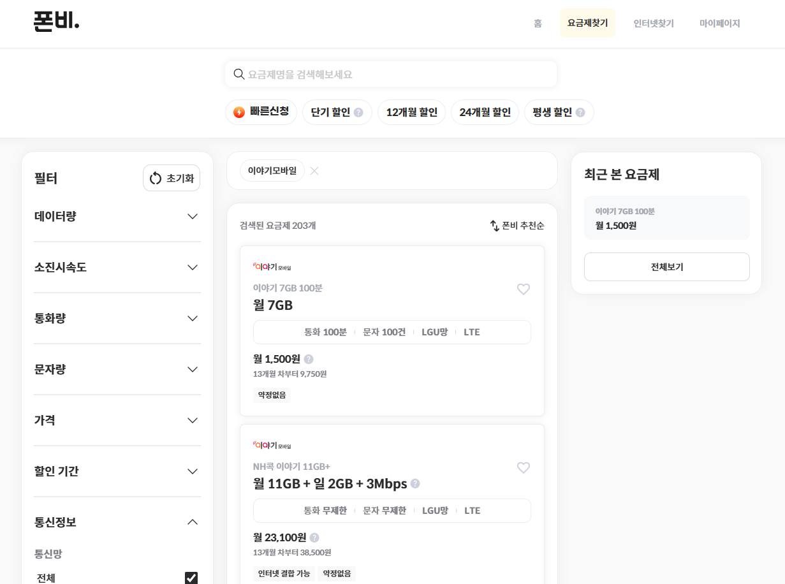The height and width of the screenshot is (584, 785).
Task: Click the 필터 heading
Action: click(x=46, y=179)
